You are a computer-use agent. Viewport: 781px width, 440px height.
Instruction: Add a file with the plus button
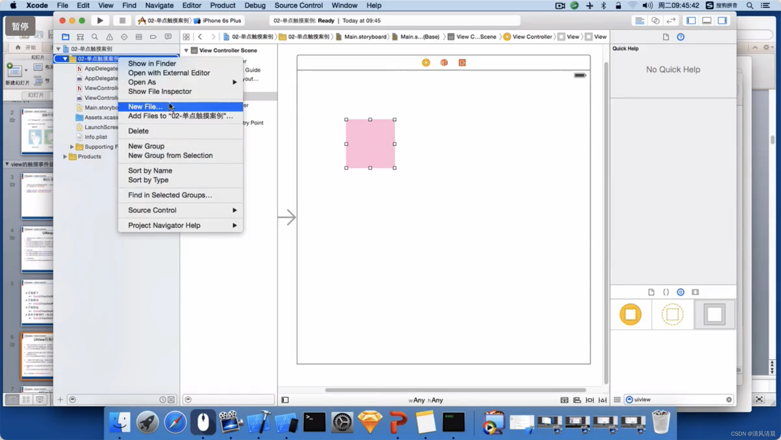(x=60, y=400)
